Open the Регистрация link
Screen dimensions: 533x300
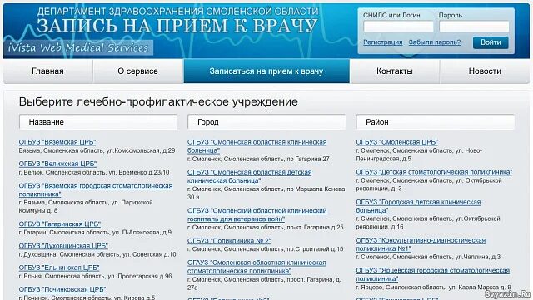(383, 42)
